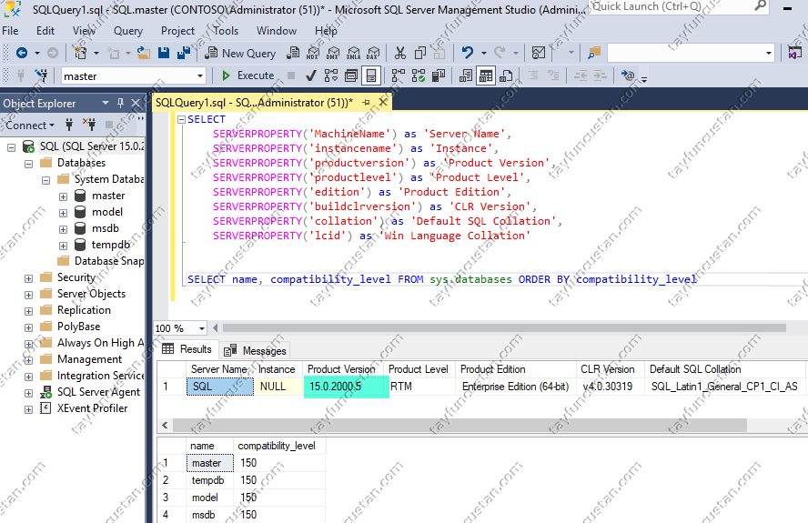This screenshot has width=808, height=523.
Task: Click the results grid horizontal scrollbar
Action: [x=460, y=425]
